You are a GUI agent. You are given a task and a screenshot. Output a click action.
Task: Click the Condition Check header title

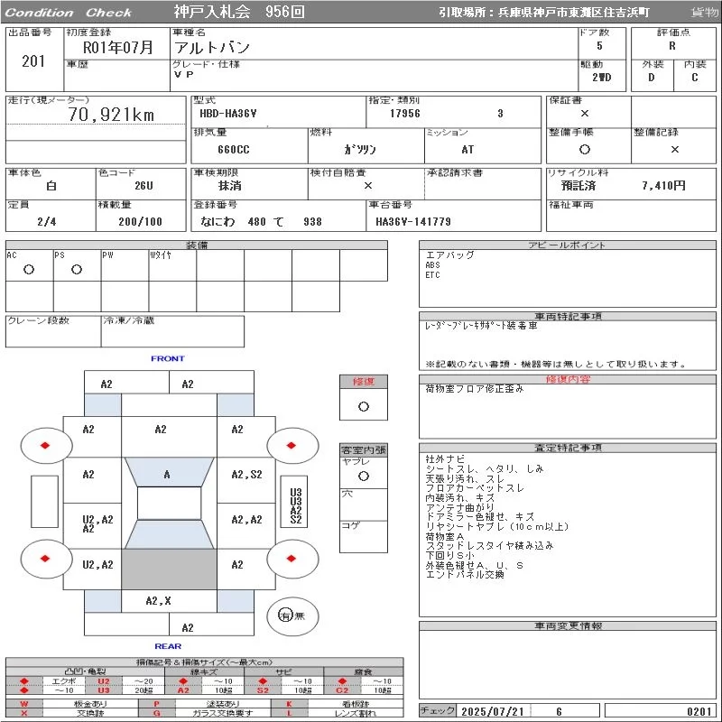(x=69, y=13)
